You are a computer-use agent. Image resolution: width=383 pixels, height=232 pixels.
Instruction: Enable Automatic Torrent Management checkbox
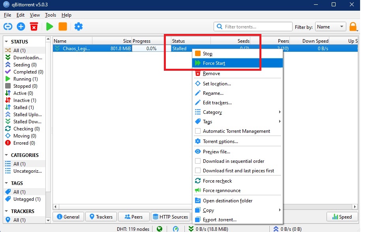[x=198, y=131]
